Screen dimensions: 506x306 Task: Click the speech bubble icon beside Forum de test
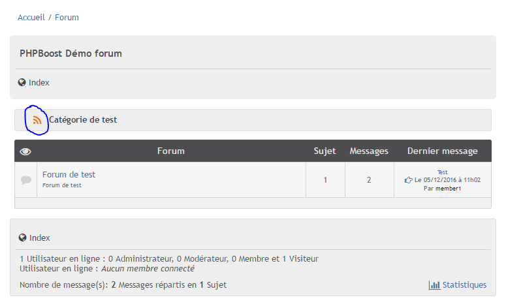tap(26, 179)
